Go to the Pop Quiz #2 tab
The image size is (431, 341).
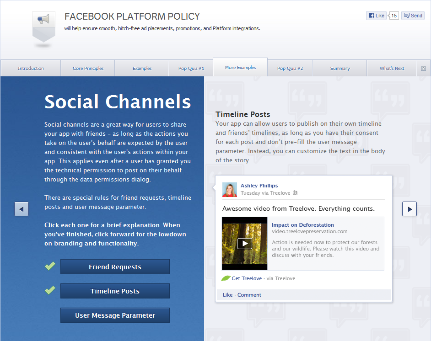[290, 68]
